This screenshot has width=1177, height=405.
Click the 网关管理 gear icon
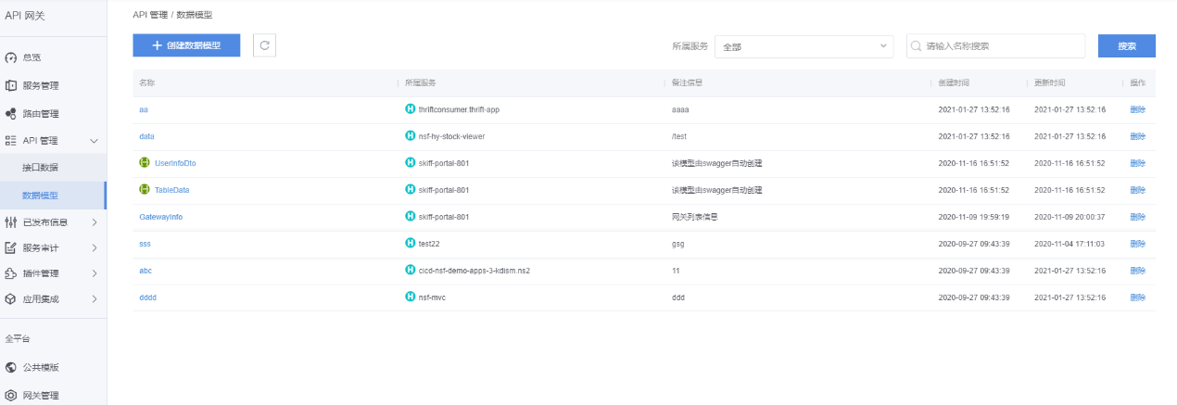[x=11, y=396]
